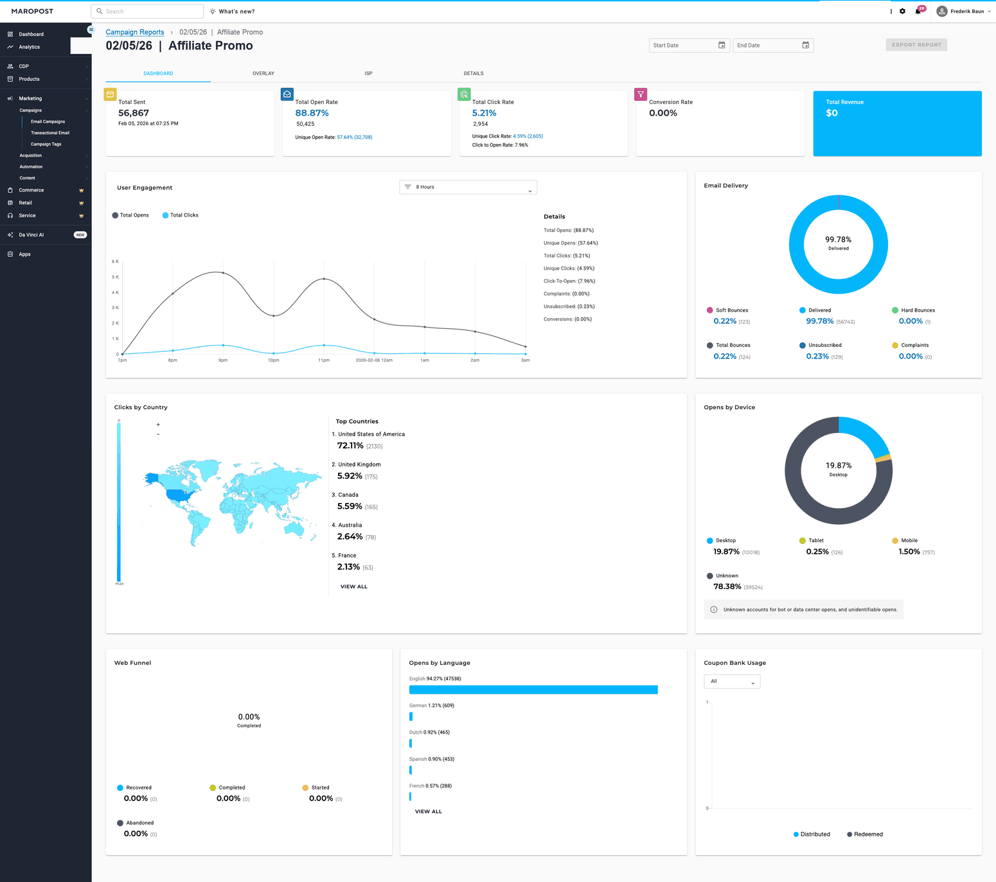Click the Products box icon
The image size is (996, 882).
click(x=10, y=79)
